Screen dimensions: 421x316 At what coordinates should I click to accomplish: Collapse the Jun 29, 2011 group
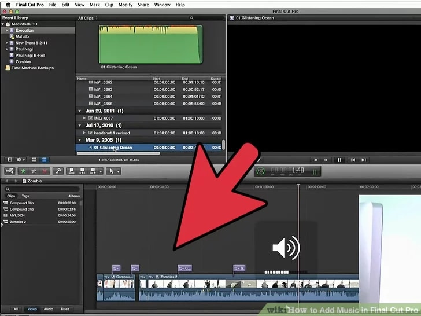[79, 111]
